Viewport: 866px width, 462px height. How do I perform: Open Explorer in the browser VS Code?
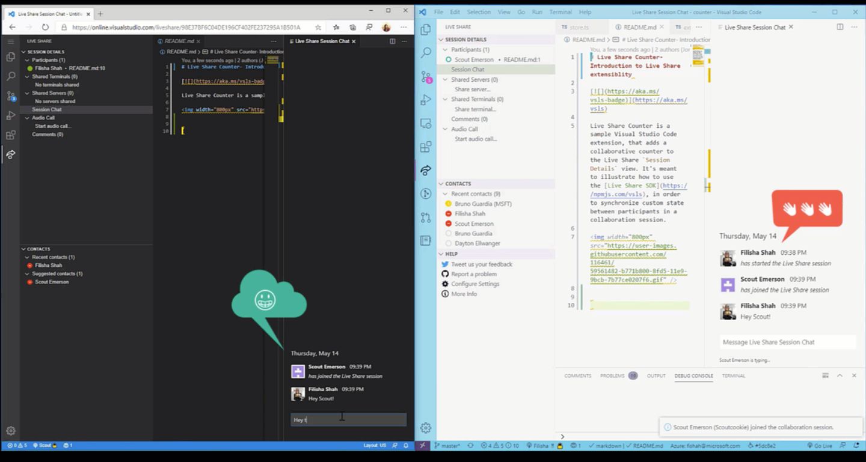(x=10, y=57)
